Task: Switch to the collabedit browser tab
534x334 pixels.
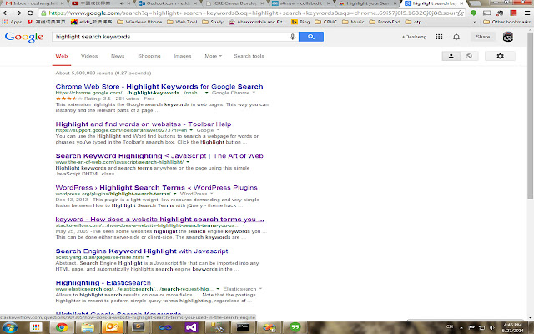Action: tap(300, 3)
